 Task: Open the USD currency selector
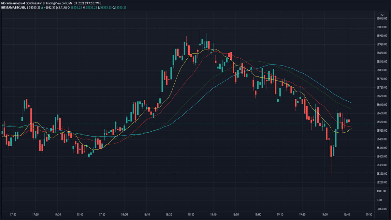click(x=382, y=15)
